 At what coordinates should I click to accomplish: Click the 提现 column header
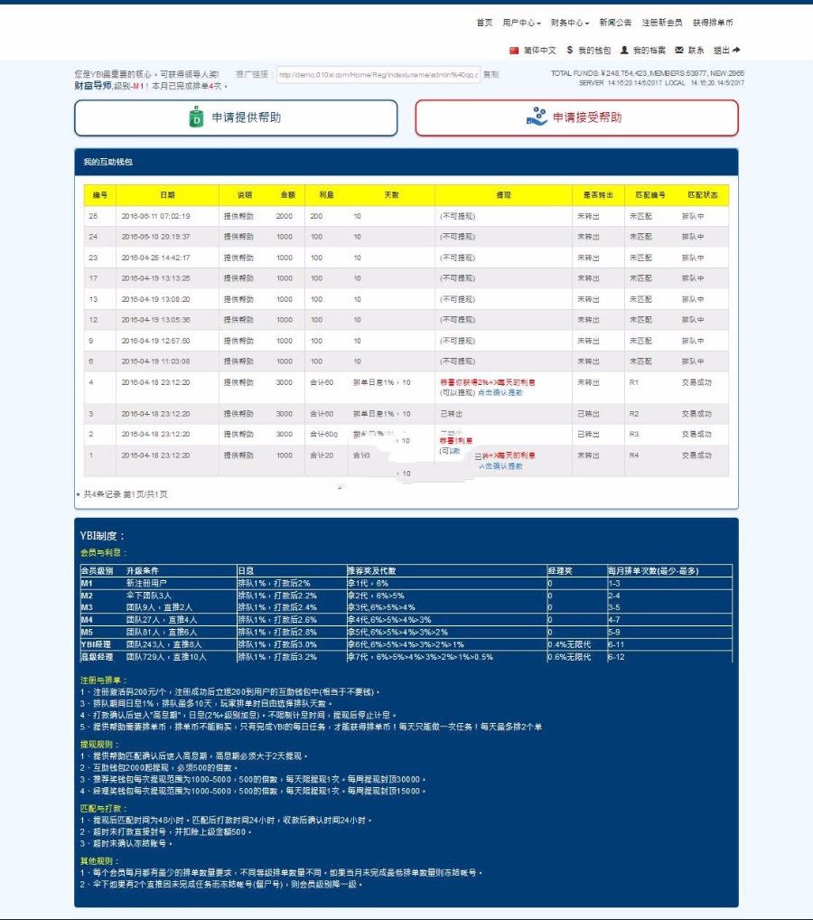pos(503,195)
